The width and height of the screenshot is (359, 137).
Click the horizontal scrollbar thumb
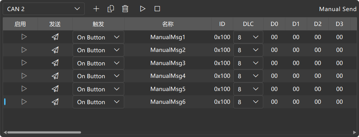point(44,132)
